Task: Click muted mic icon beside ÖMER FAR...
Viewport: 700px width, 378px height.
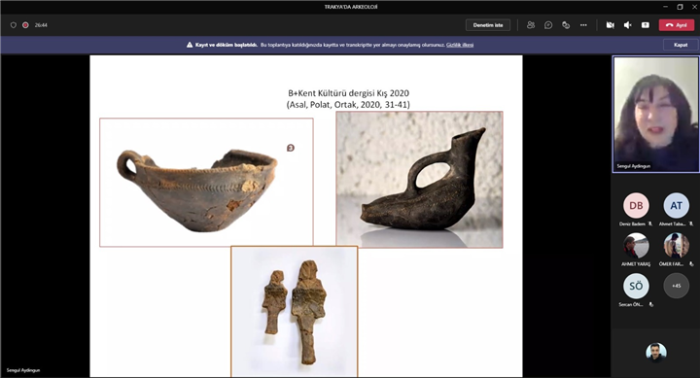Action: click(691, 263)
